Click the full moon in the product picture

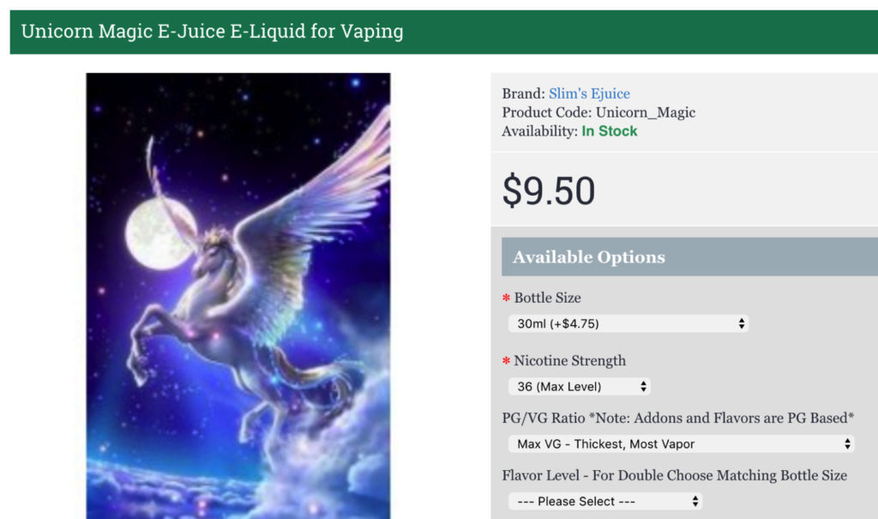click(x=160, y=233)
